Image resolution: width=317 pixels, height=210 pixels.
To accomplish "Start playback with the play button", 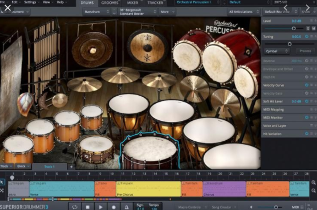I will click(101, 207).
